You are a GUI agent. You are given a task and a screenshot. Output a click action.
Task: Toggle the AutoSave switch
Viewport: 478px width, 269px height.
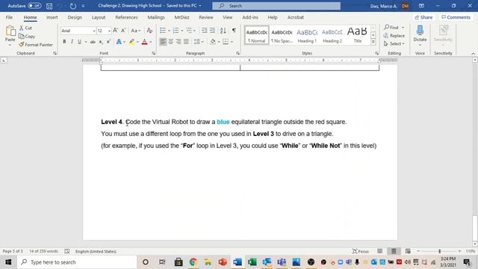(34, 6)
